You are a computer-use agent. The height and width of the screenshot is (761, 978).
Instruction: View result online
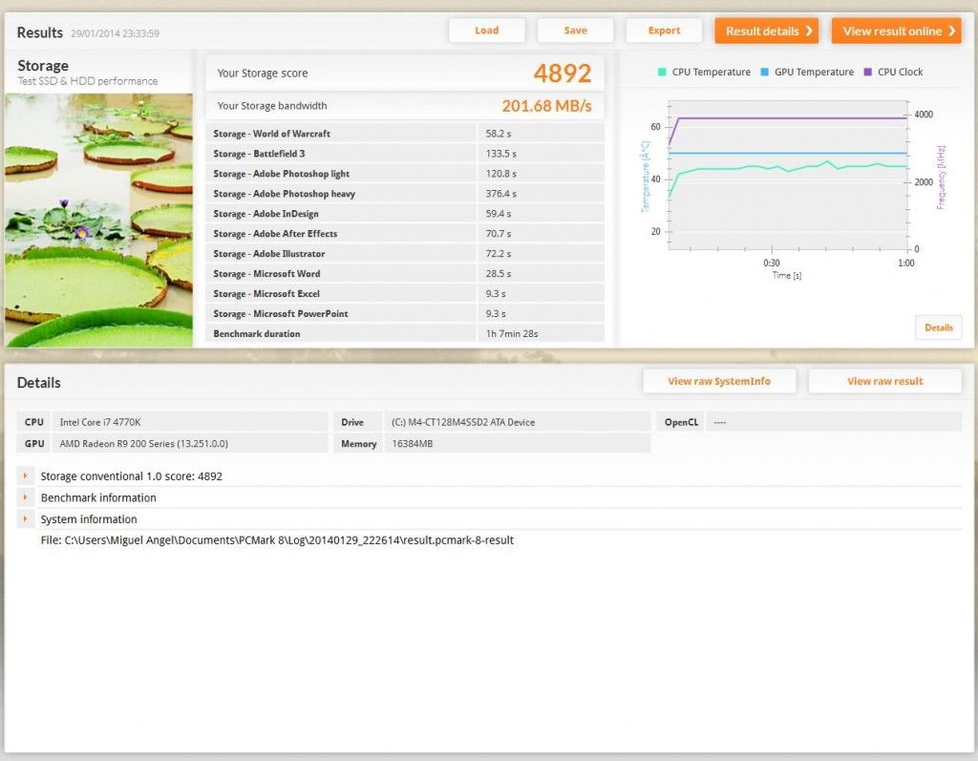point(896,31)
